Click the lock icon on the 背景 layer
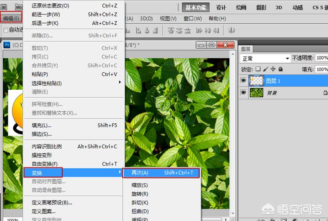328x221 pixels. [x=325, y=93]
